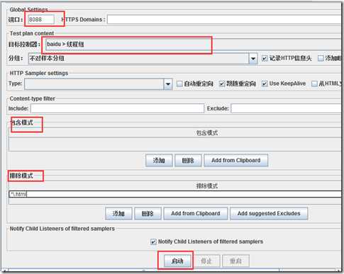Select the 包含模式 table column header

175,133
